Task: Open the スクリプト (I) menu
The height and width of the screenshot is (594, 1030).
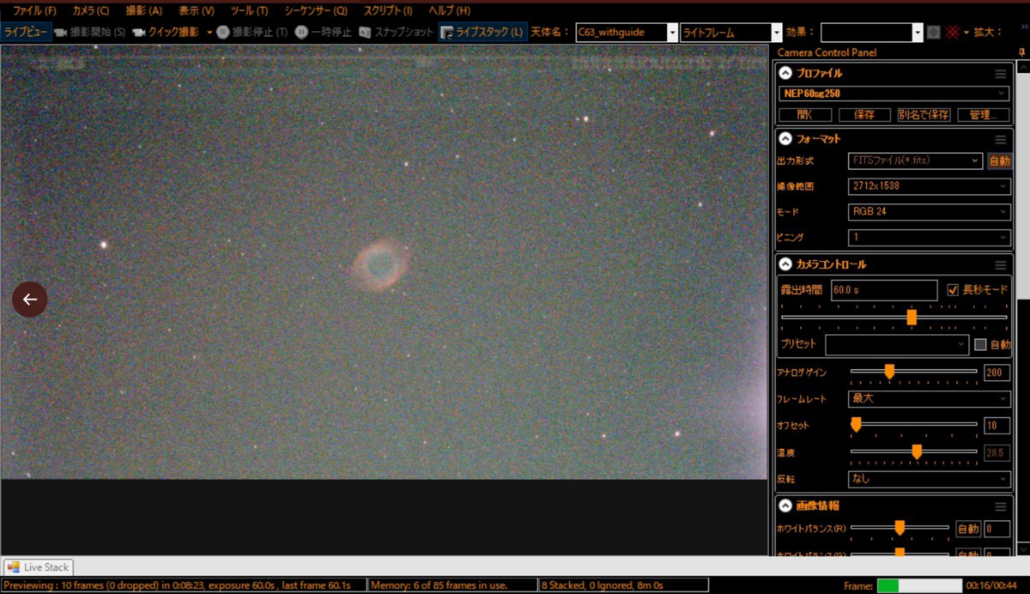Action: [x=387, y=10]
